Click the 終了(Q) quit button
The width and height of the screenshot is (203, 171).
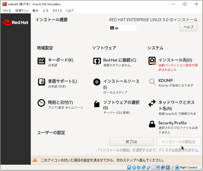(131, 141)
